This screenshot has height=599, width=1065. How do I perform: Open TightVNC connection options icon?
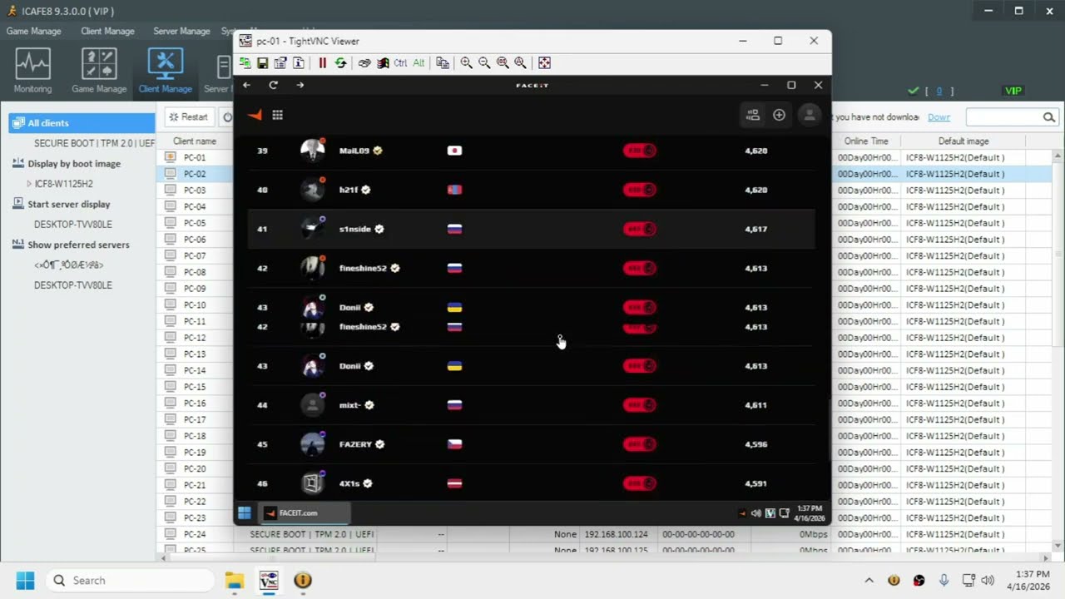(280, 62)
